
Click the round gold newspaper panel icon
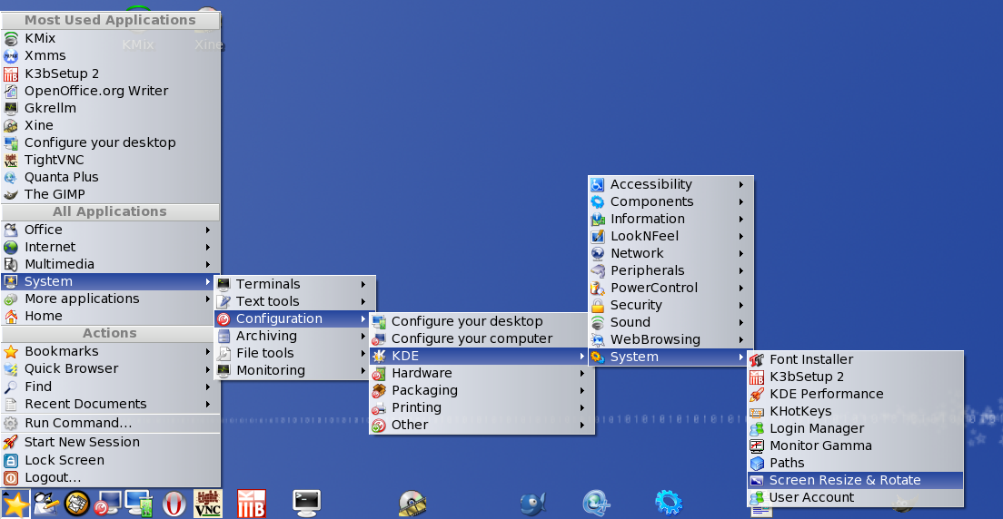(76, 504)
